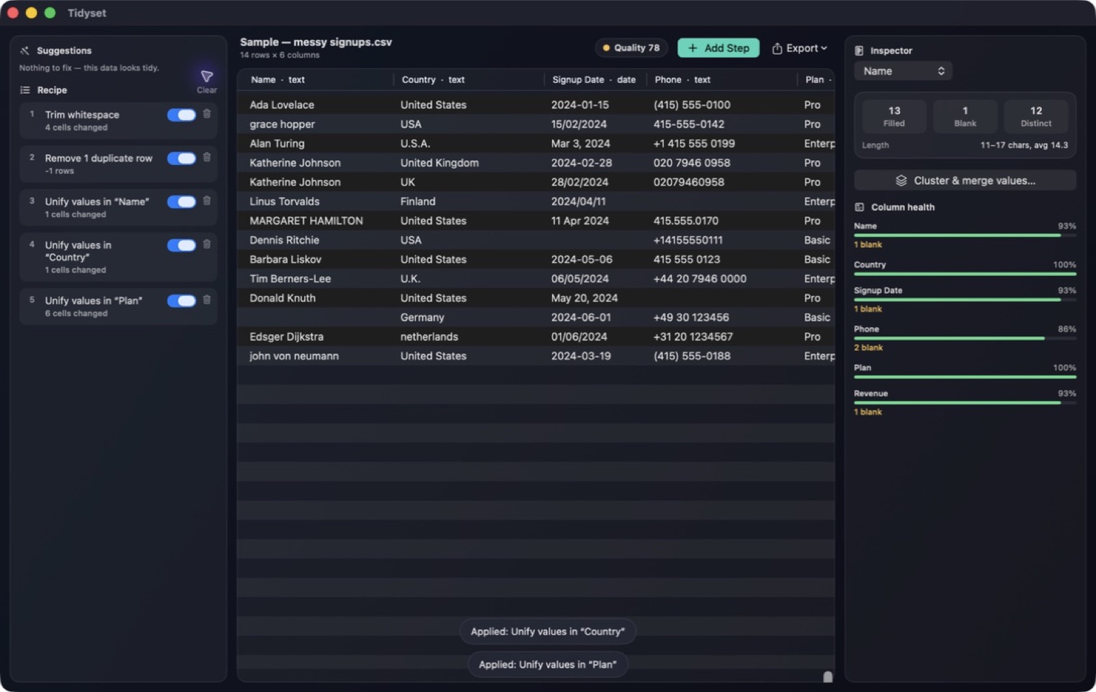Select the Country column header

[x=433, y=79]
